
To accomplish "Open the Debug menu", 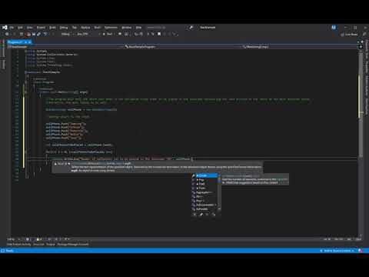I will 64,28.
